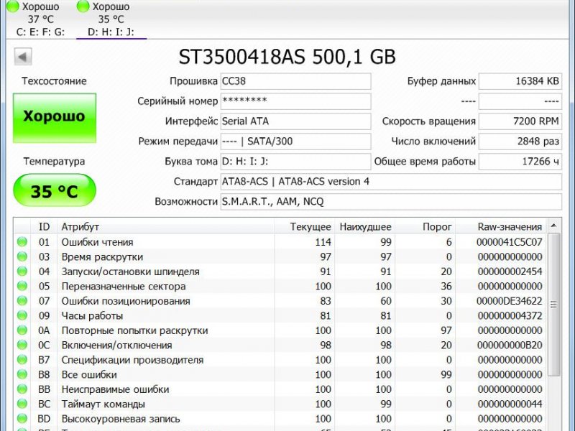Click status dot of Время раскрутки row
Viewport: 575px width, 431px height.
click(x=22, y=256)
